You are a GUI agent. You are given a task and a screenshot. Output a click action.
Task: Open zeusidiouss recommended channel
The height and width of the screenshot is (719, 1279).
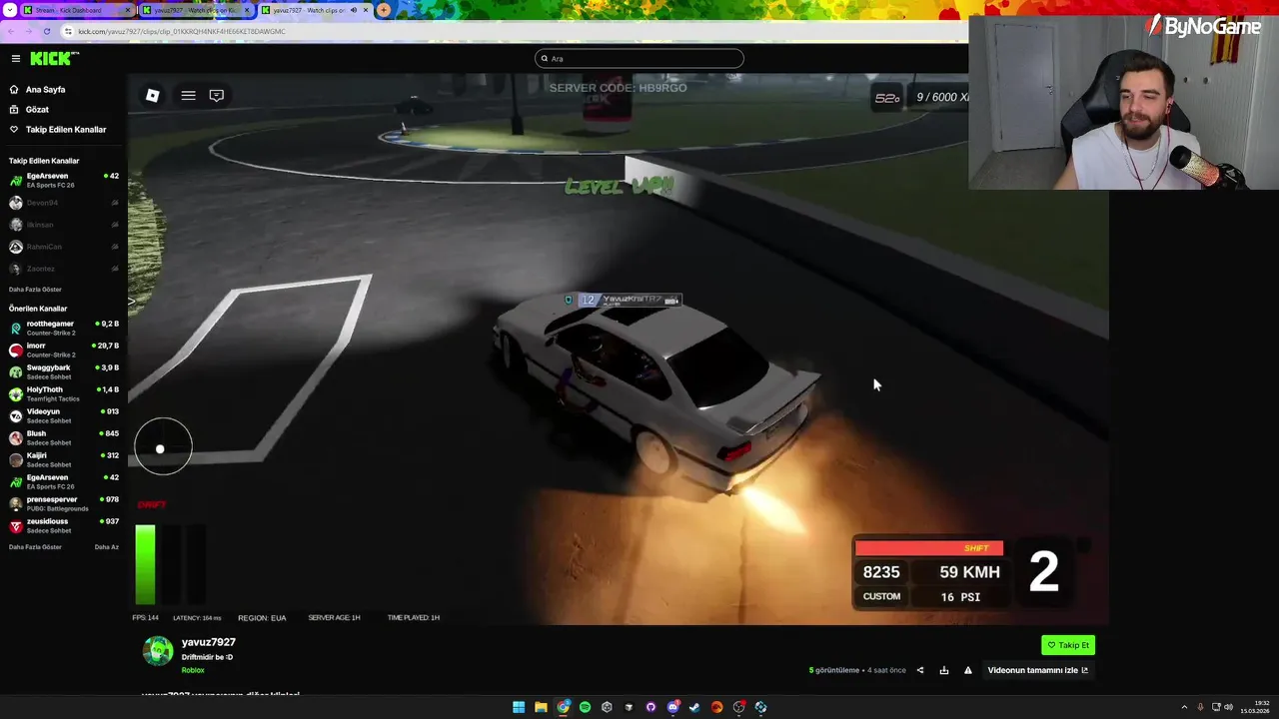coord(64,525)
